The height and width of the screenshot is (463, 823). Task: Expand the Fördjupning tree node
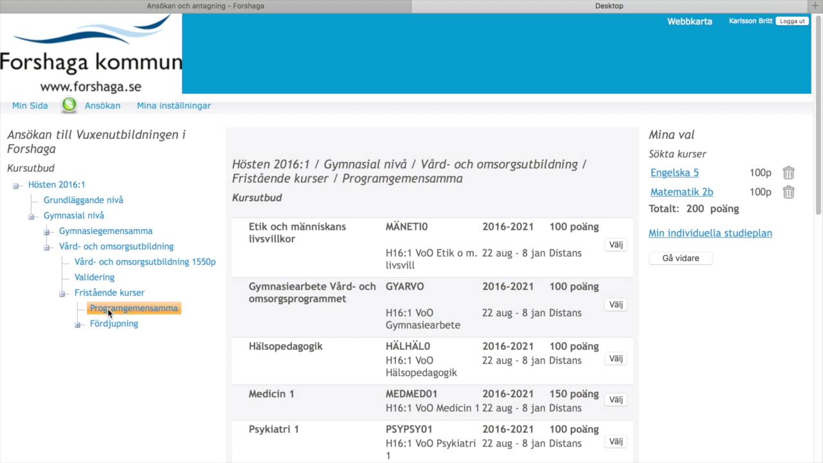[x=78, y=324]
